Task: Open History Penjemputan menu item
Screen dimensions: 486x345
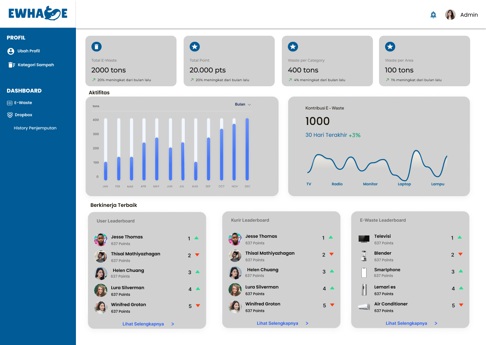Action: pos(35,128)
